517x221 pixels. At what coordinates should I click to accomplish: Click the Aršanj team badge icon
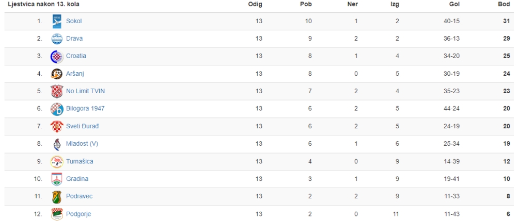point(57,74)
